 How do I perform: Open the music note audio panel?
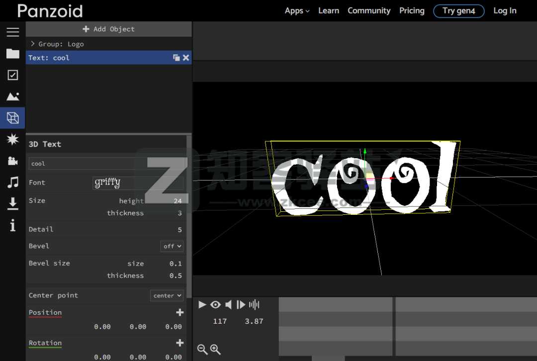[12, 182]
